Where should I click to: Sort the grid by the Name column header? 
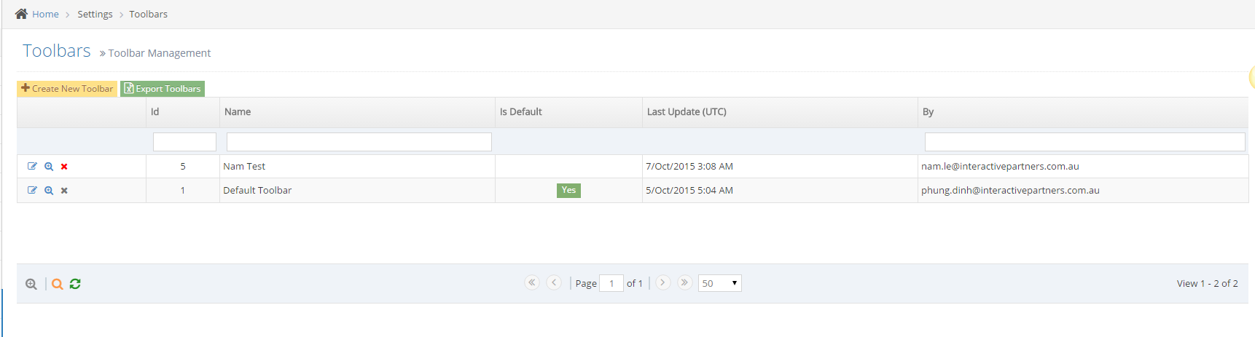[238, 112]
